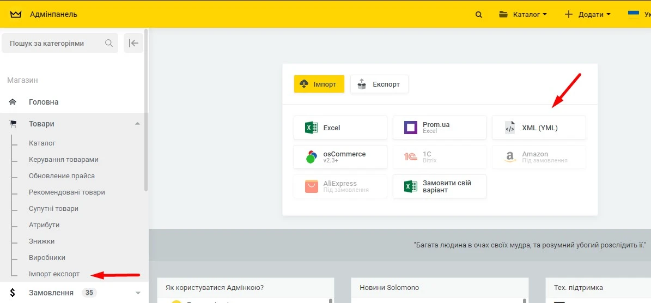Image resolution: width=651 pixels, height=303 pixels.
Task: Collapse the Товари section arrow
Action: click(137, 124)
